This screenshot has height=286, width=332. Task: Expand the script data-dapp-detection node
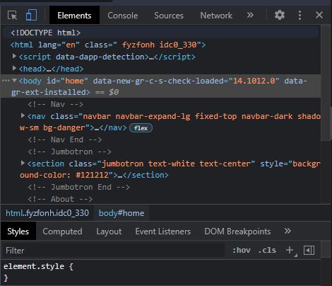pyautogui.click(x=14, y=56)
